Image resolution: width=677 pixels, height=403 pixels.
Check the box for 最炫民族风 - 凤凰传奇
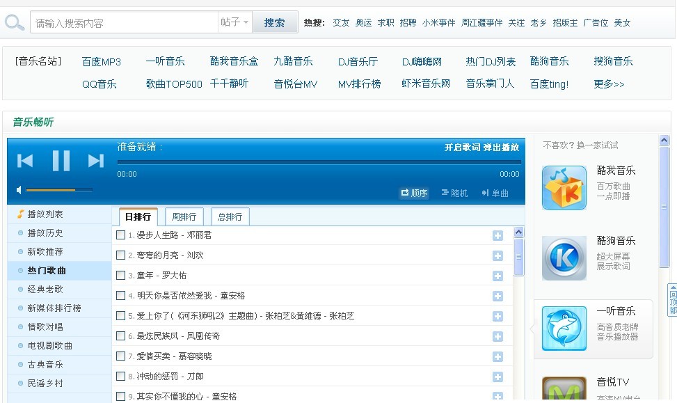(x=121, y=335)
